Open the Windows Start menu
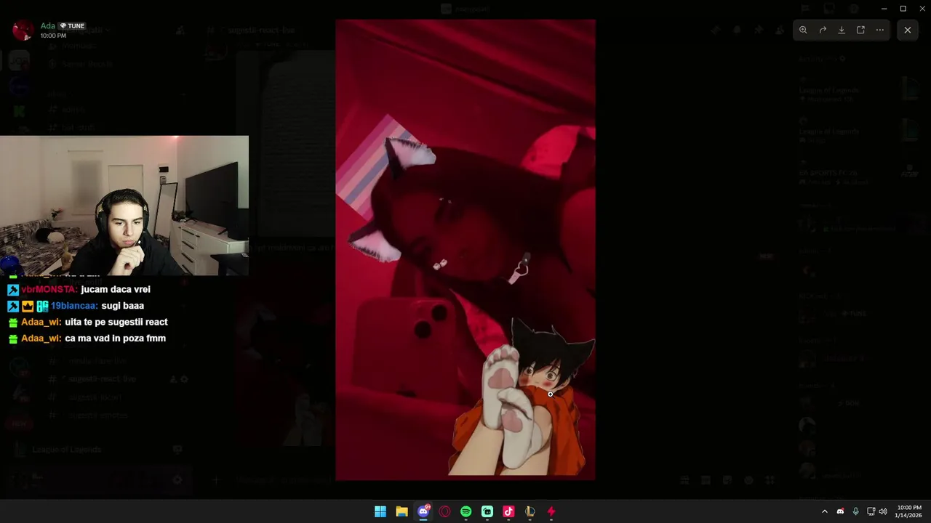Image resolution: width=931 pixels, height=523 pixels. click(x=380, y=511)
